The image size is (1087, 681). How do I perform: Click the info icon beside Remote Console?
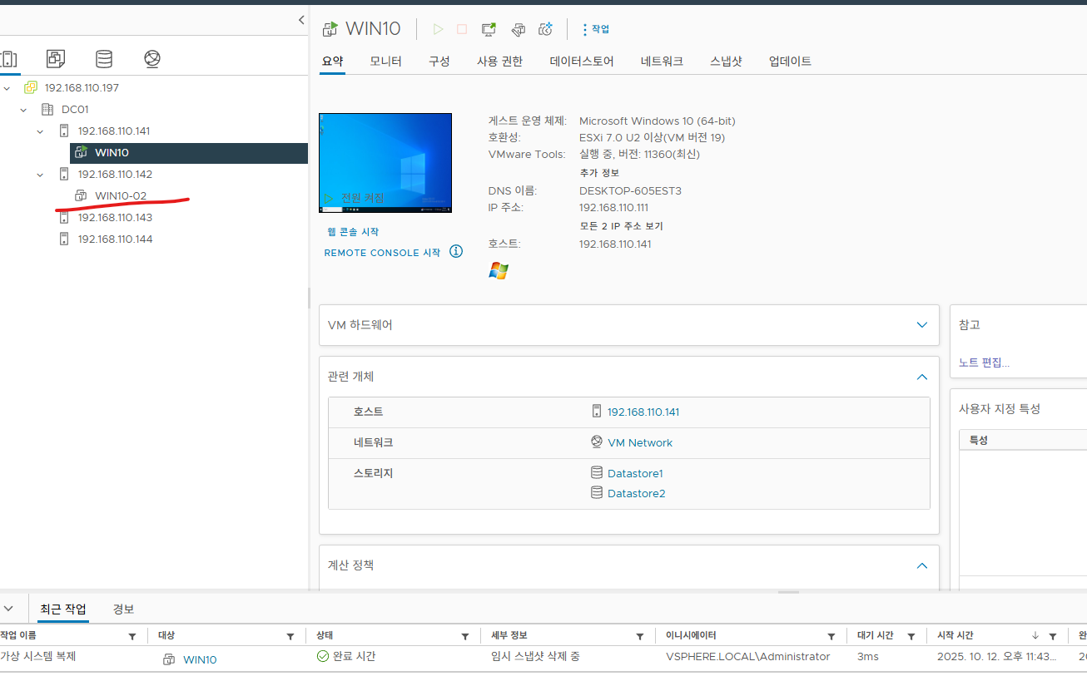pyautogui.click(x=456, y=251)
